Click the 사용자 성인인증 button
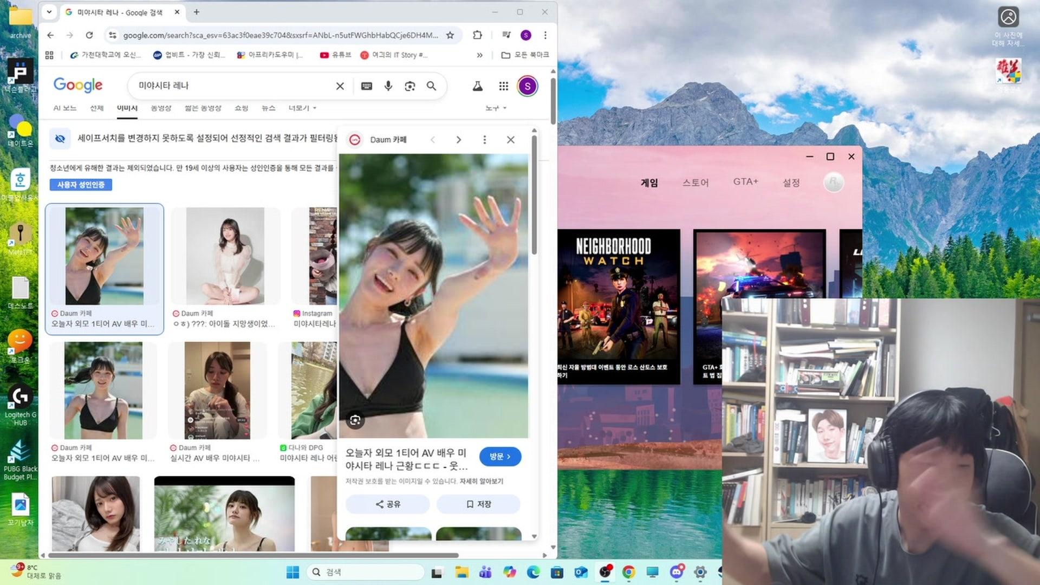Screen dimensions: 1040x585 point(81,185)
